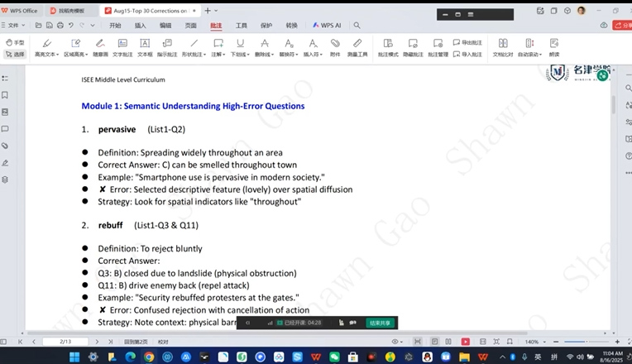
Task: Click the 附件 attachment tool in ribbon
Action: pyautogui.click(x=335, y=47)
